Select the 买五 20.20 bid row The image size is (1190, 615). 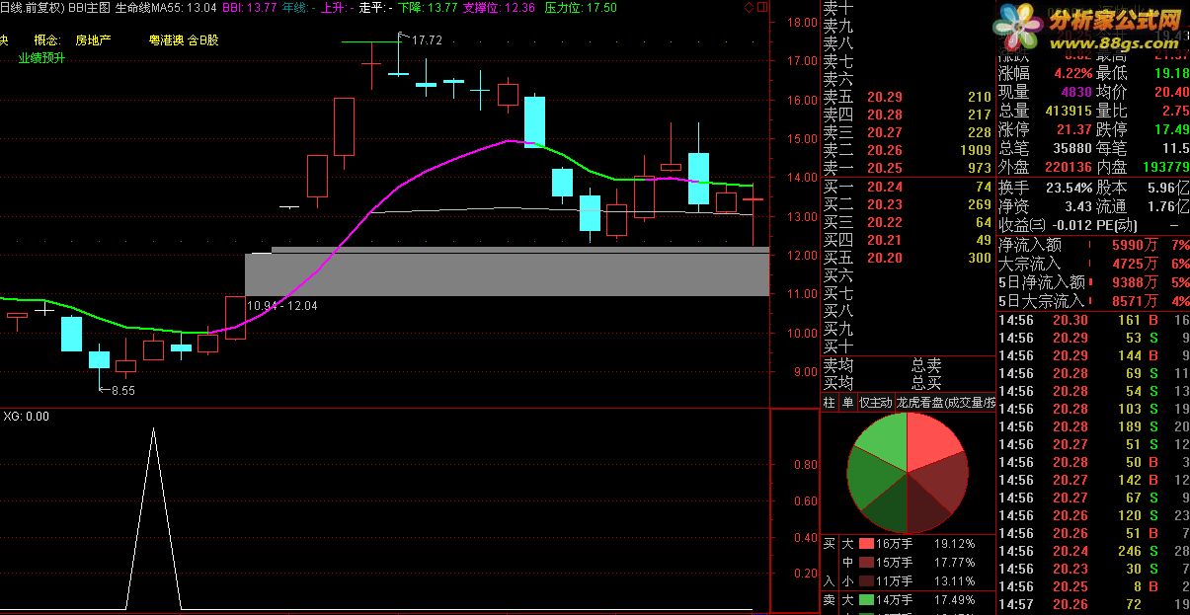click(x=908, y=258)
